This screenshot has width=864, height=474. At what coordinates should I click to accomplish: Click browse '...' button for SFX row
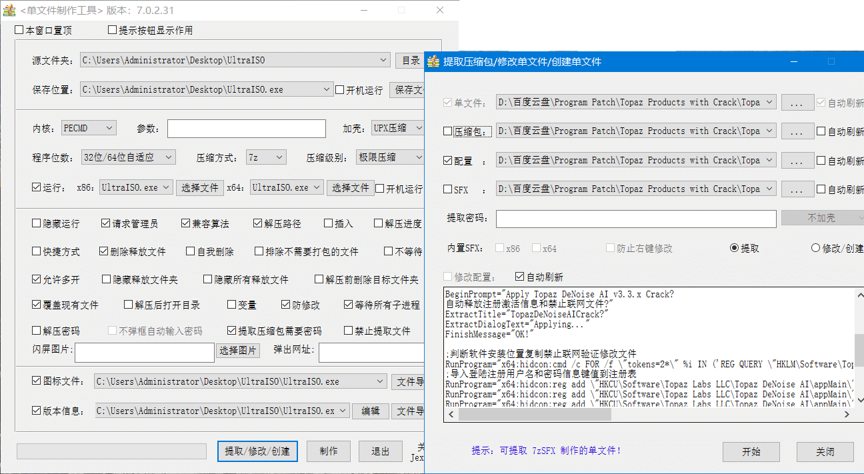(798, 189)
